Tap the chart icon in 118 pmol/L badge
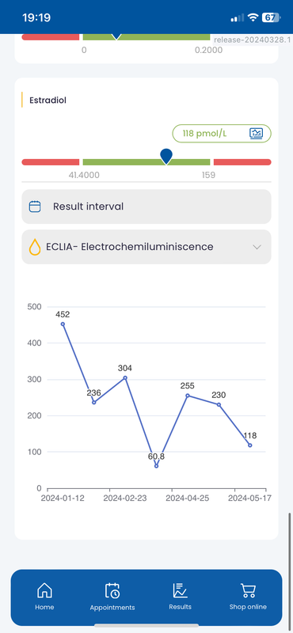This screenshot has width=293, height=633. [257, 133]
